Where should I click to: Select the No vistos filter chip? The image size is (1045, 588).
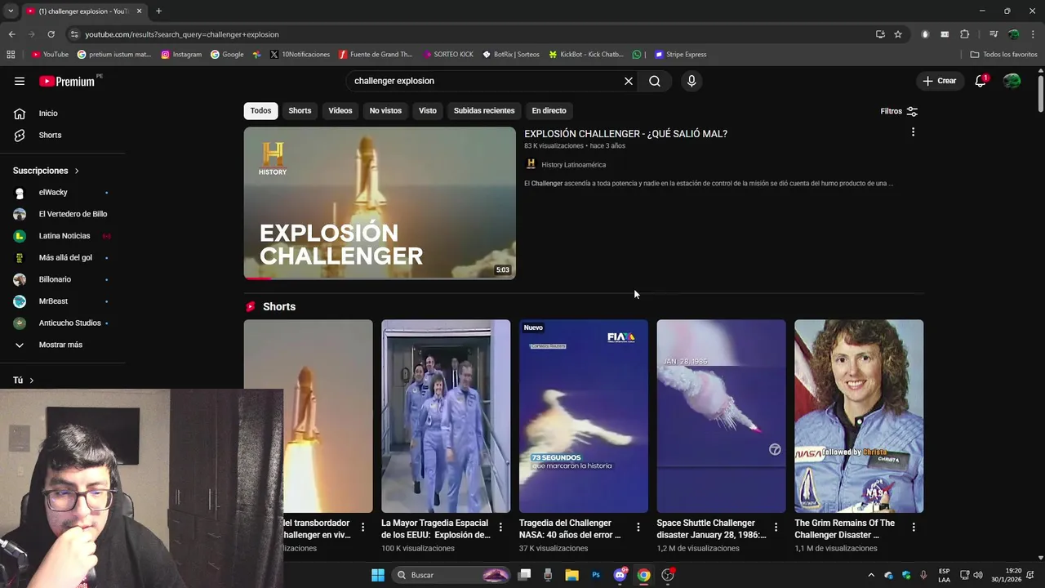tap(385, 110)
